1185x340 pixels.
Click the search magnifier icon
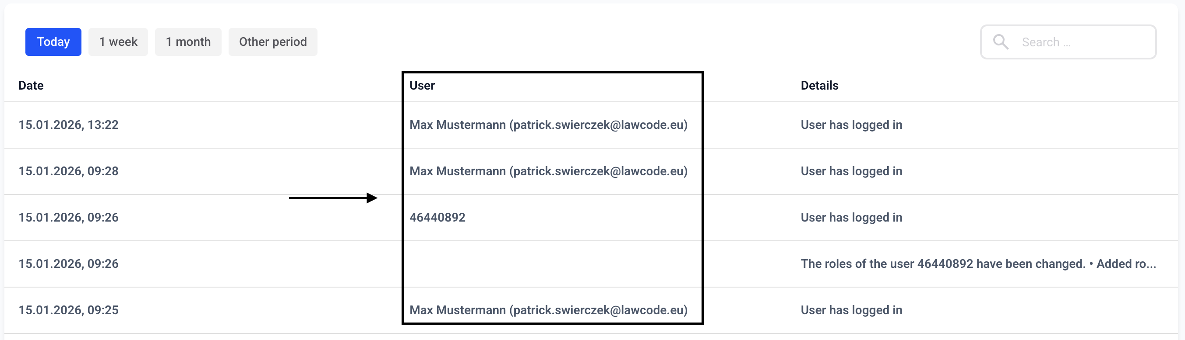[1001, 42]
